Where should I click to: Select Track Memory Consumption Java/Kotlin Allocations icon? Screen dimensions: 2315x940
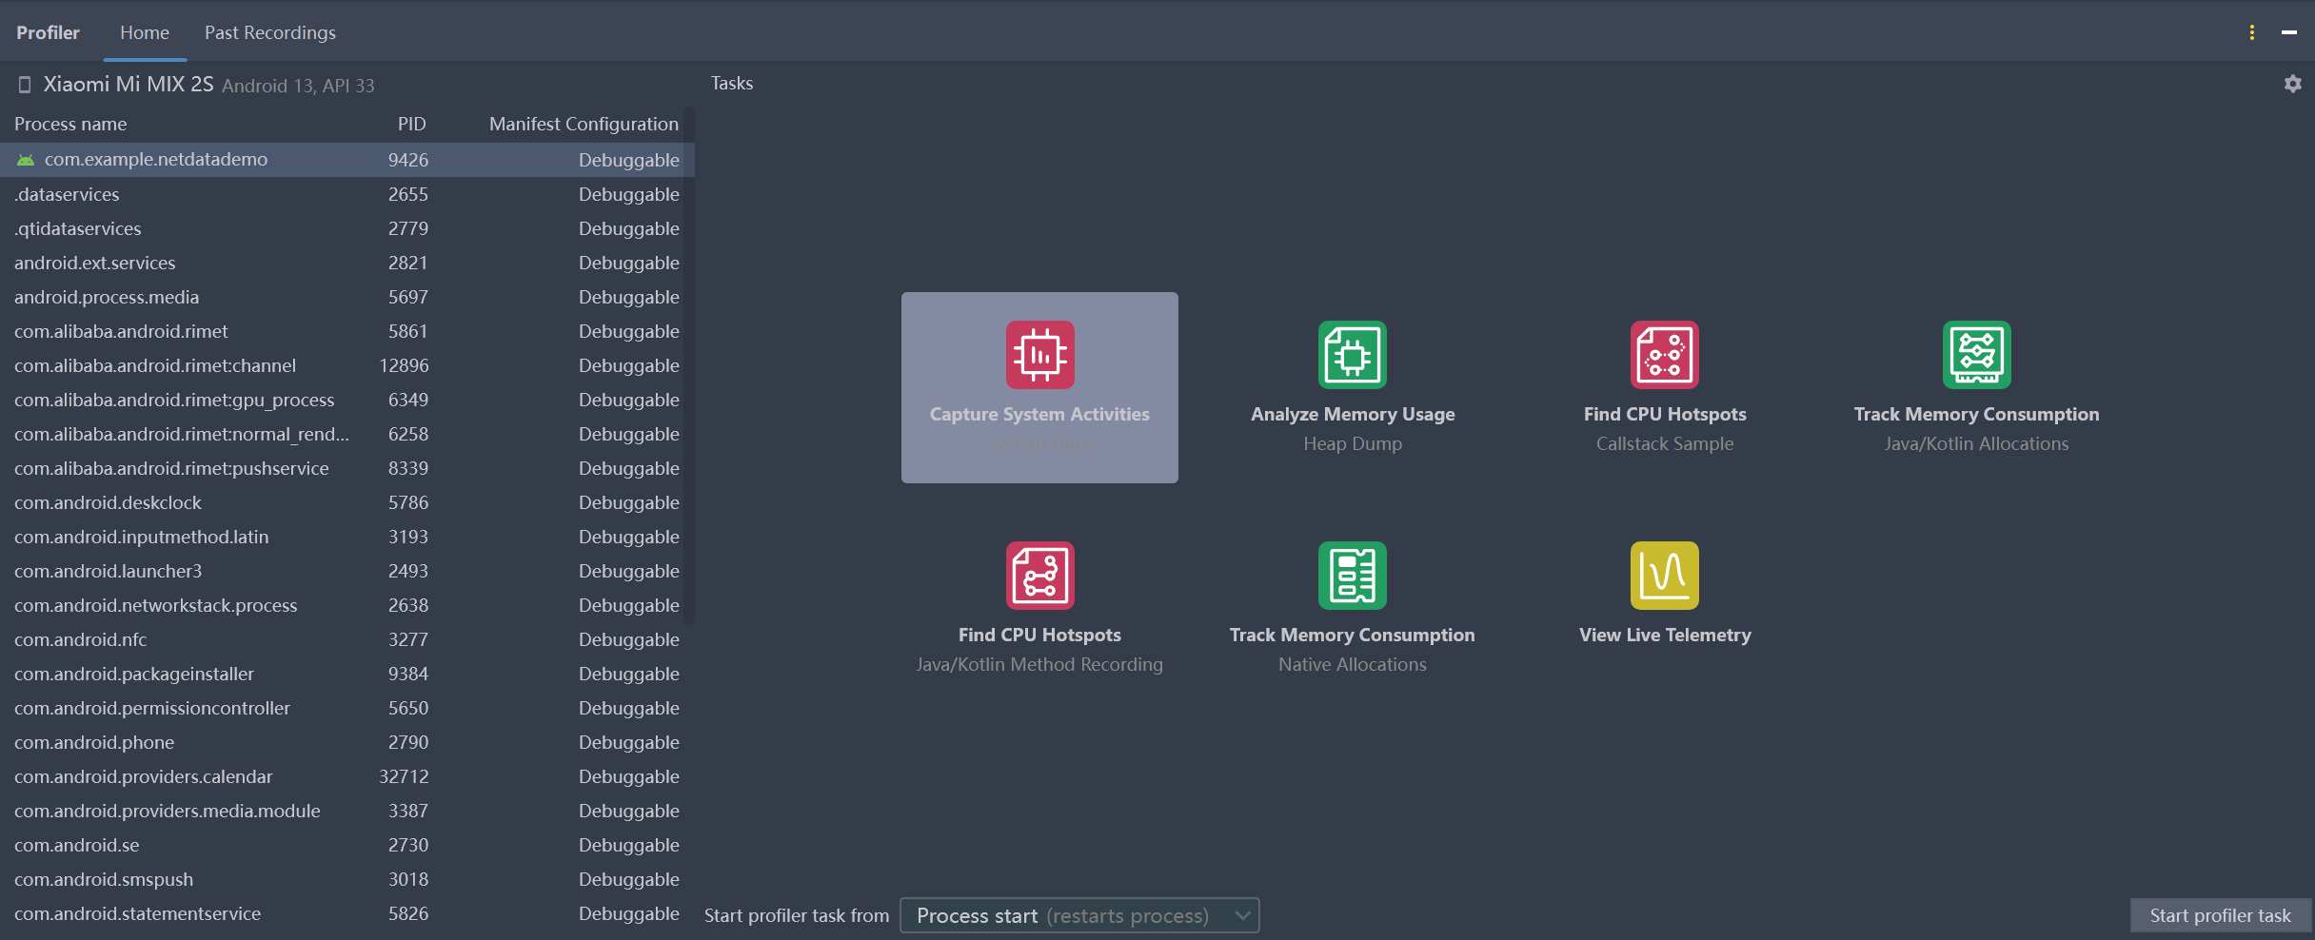coord(1976,354)
